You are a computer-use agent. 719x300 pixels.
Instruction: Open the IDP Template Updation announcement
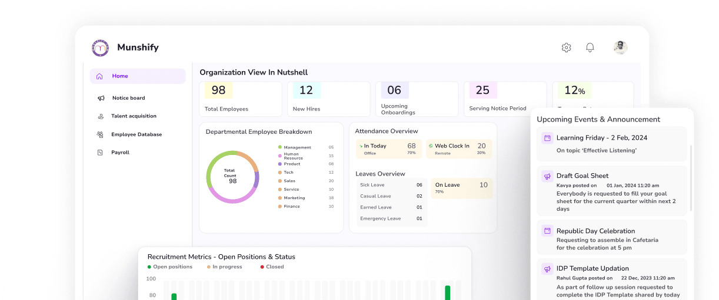point(611,279)
